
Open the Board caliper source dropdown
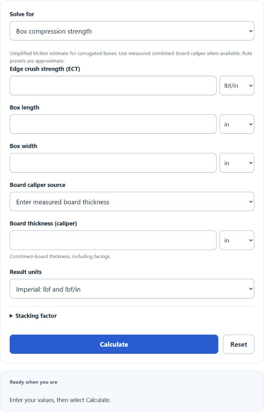tap(132, 202)
